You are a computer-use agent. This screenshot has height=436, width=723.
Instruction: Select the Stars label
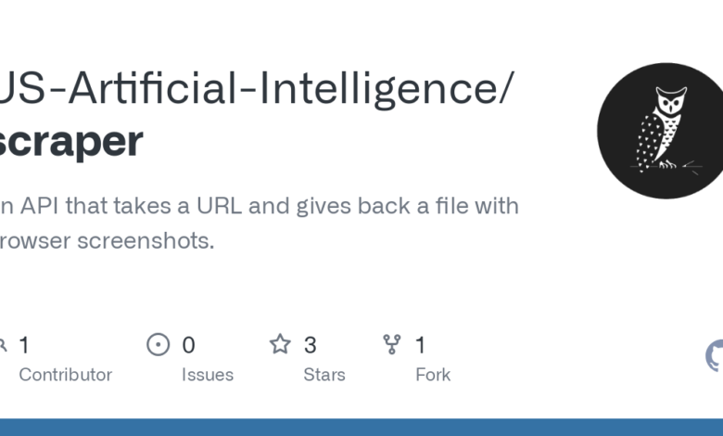pos(323,375)
